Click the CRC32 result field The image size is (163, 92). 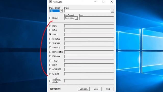point(89,74)
